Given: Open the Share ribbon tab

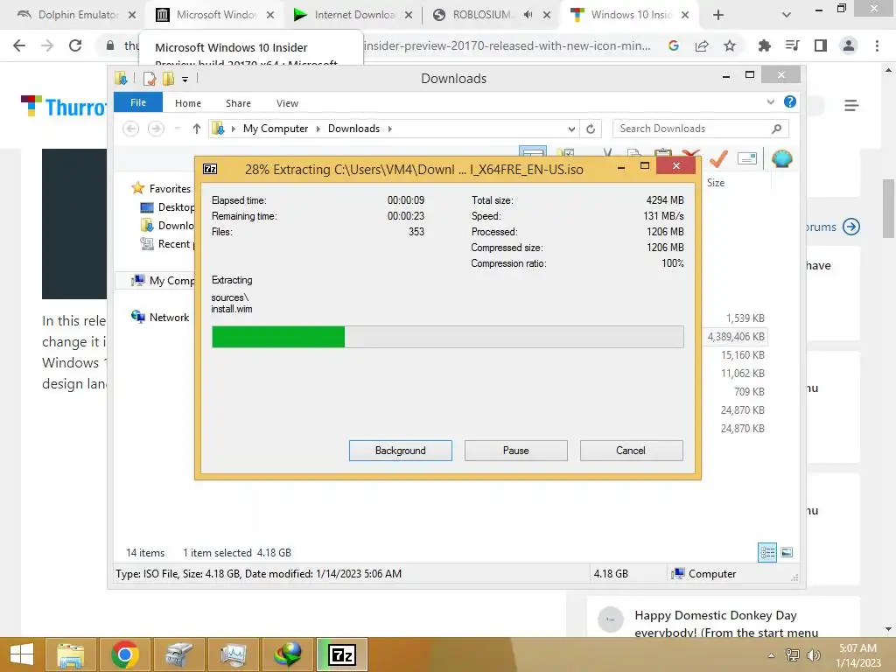Looking at the screenshot, I should [x=238, y=103].
